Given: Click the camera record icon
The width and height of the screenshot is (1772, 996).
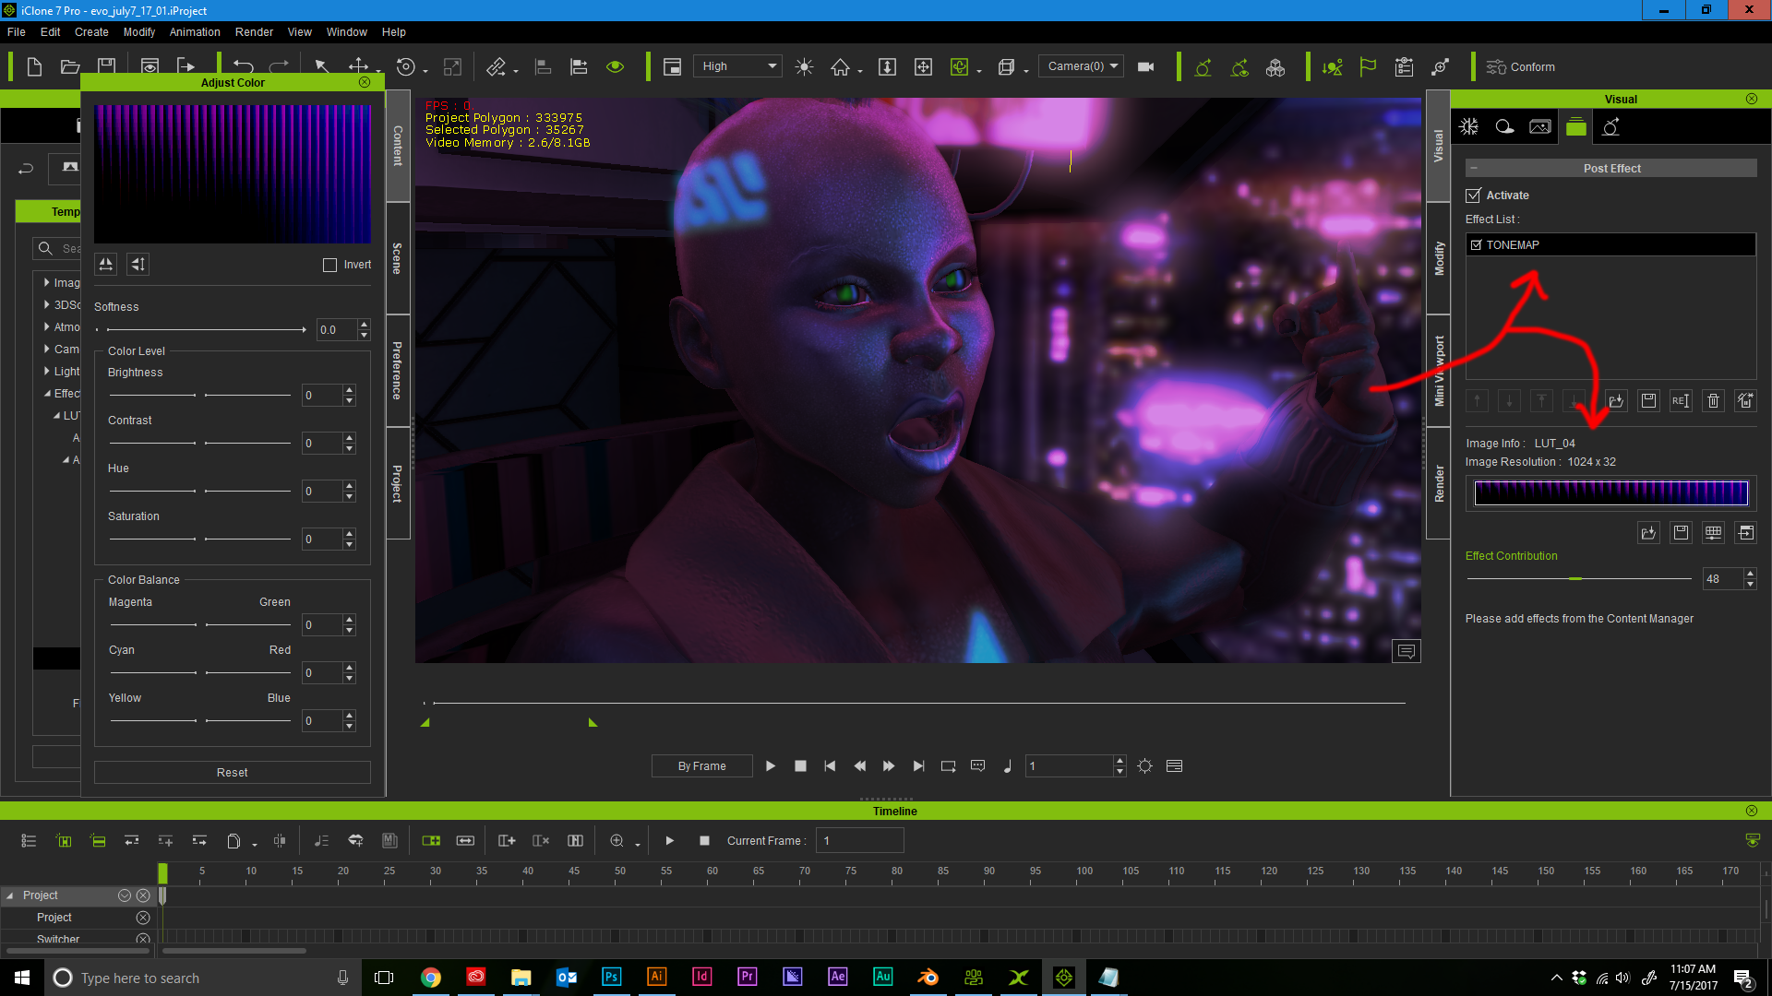Looking at the screenshot, I should click(x=1146, y=66).
